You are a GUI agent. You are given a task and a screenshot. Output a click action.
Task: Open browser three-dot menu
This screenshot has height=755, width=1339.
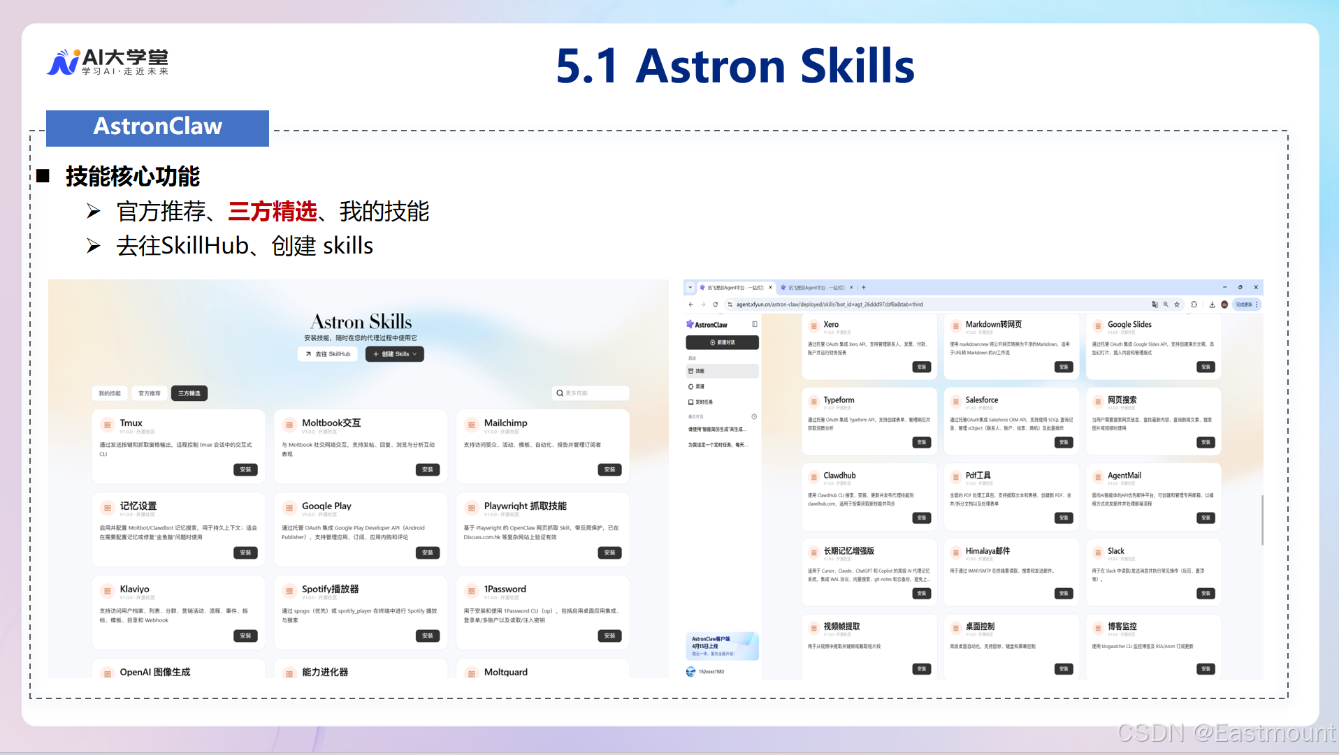1257,305
